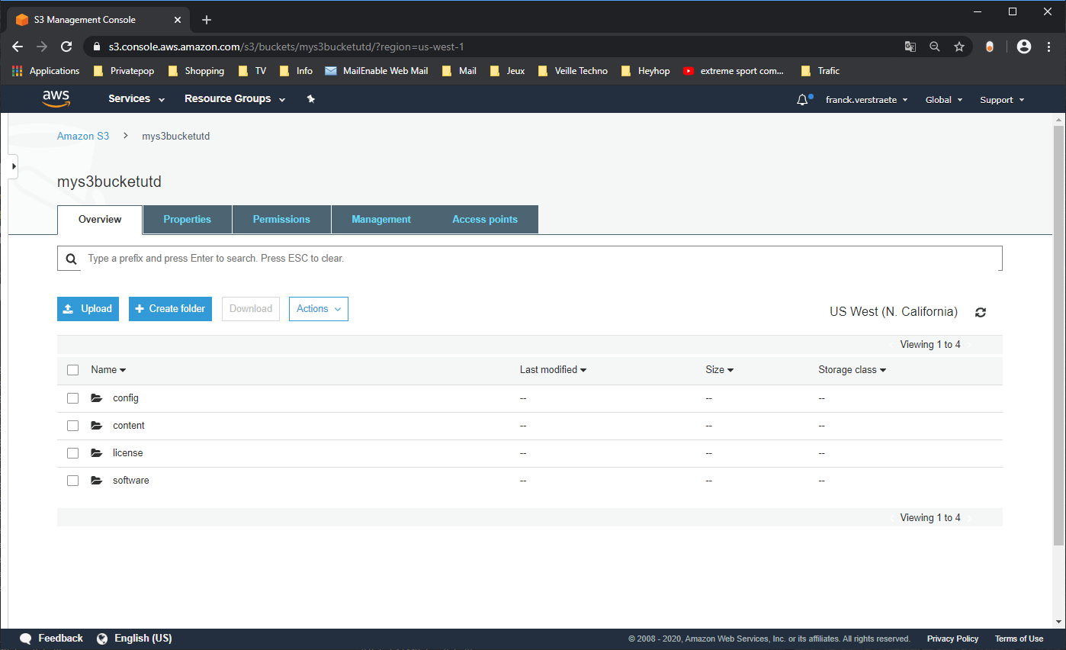Go back with browser back arrow

[18, 47]
